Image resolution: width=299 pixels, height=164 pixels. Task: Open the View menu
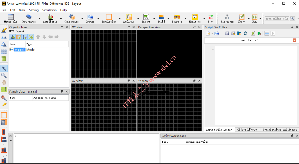22,10
